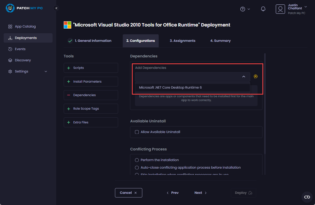315x205 pixels.
Task: Switch to the 3. Assignments tab
Action: pos(182,41)
